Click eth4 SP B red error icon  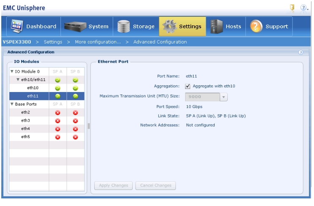[75, 129]
